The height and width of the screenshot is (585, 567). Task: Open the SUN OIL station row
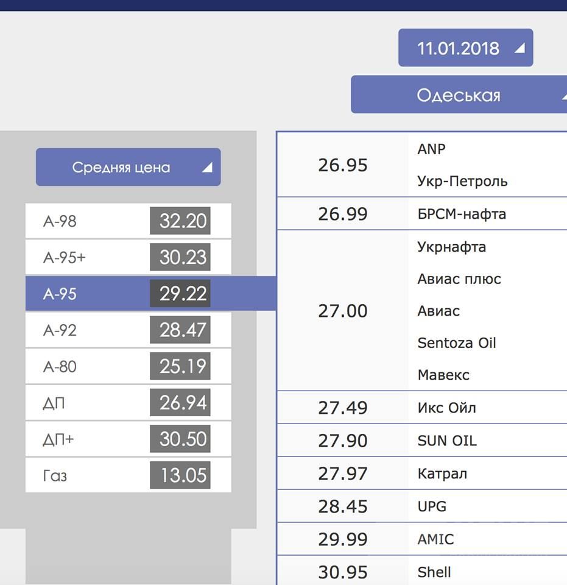coord(446,441)
